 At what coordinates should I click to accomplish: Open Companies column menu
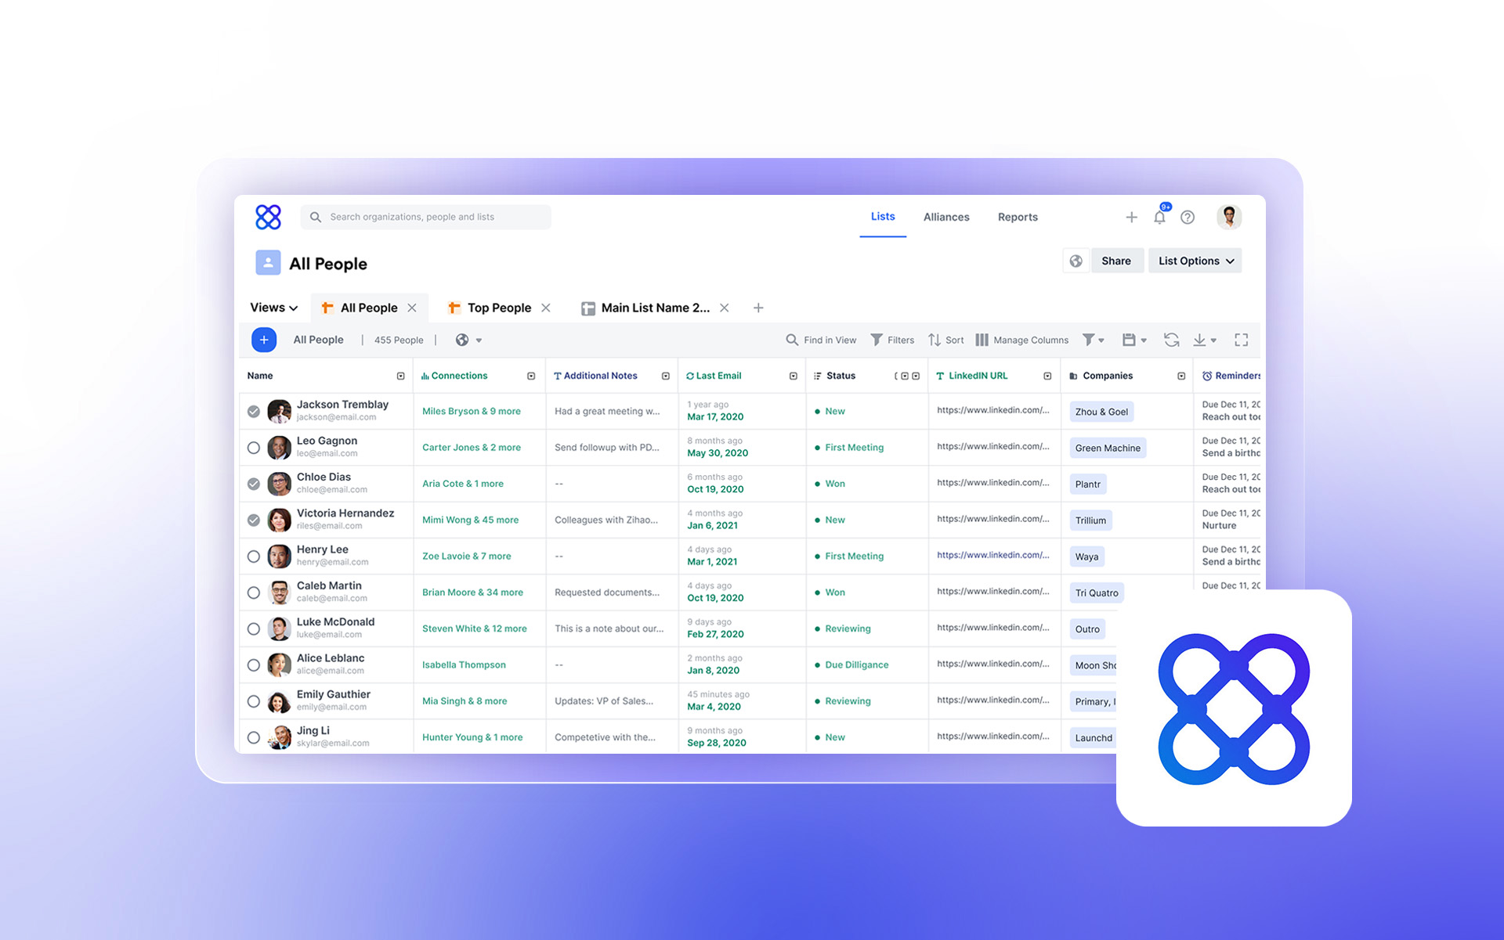1181,376
